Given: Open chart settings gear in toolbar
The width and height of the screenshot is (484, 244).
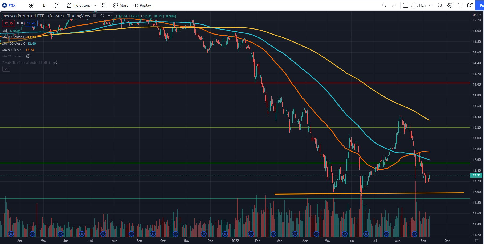Looking at the screenshot, I should pos(450,5).
